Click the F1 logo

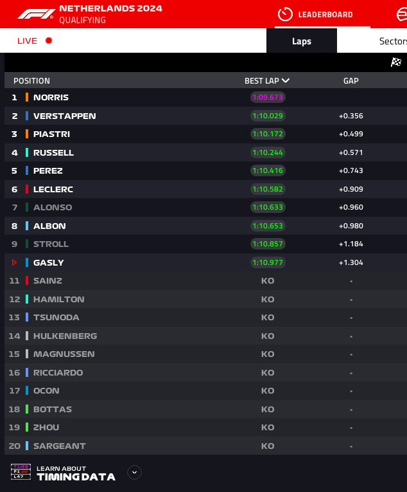point(36,14)
